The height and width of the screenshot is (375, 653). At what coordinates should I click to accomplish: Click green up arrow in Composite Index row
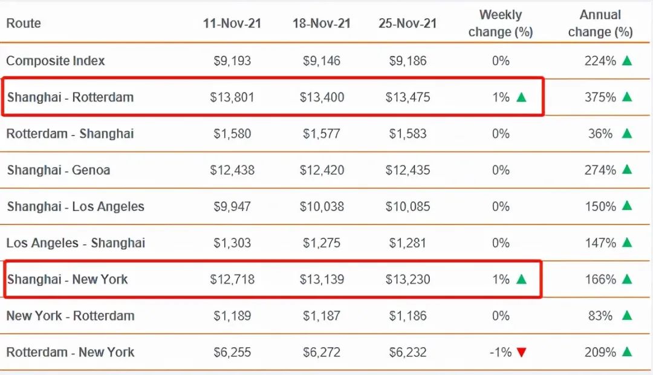pos(627,60)
